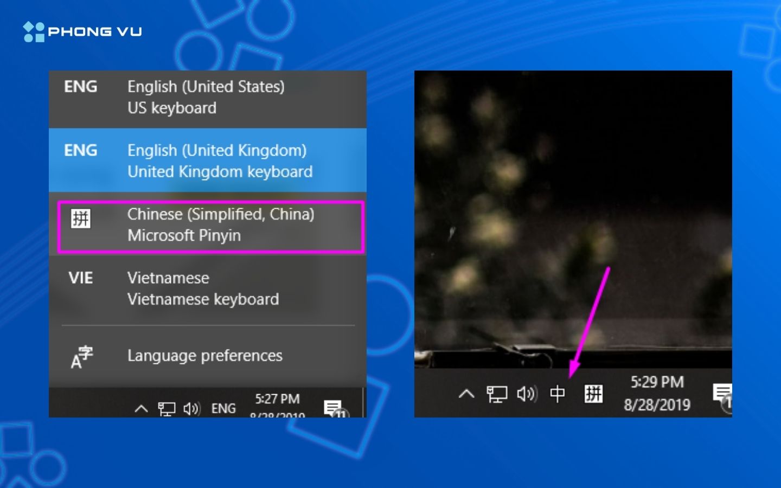Click the network icon on the left taskbar
This screenshot has width=781, height=488.
coord(168,408)
